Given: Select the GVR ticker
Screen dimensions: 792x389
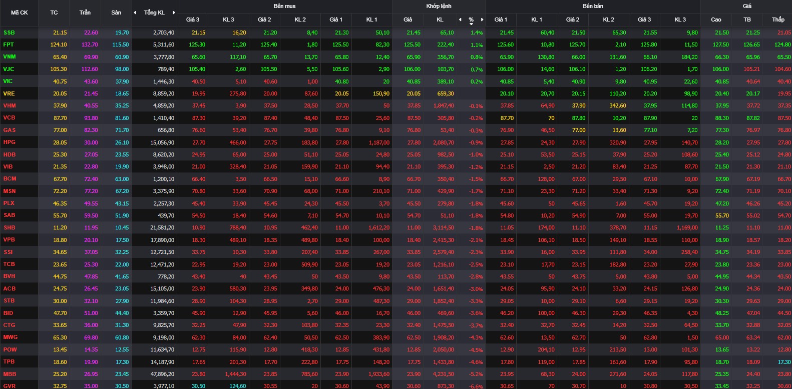Looking at the screenshot, I should (x=9, y=386).
